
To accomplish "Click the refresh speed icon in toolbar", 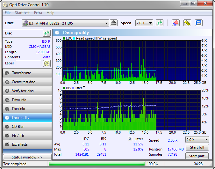I will pos(160,23).
